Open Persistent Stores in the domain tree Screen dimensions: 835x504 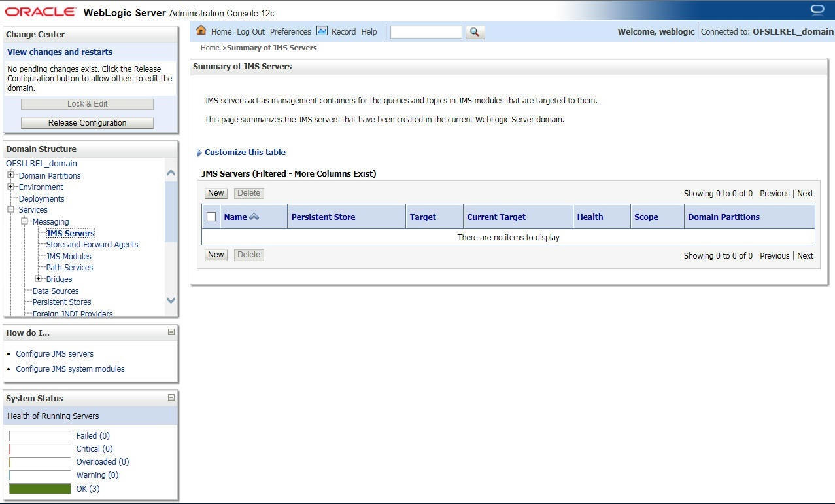62,302
